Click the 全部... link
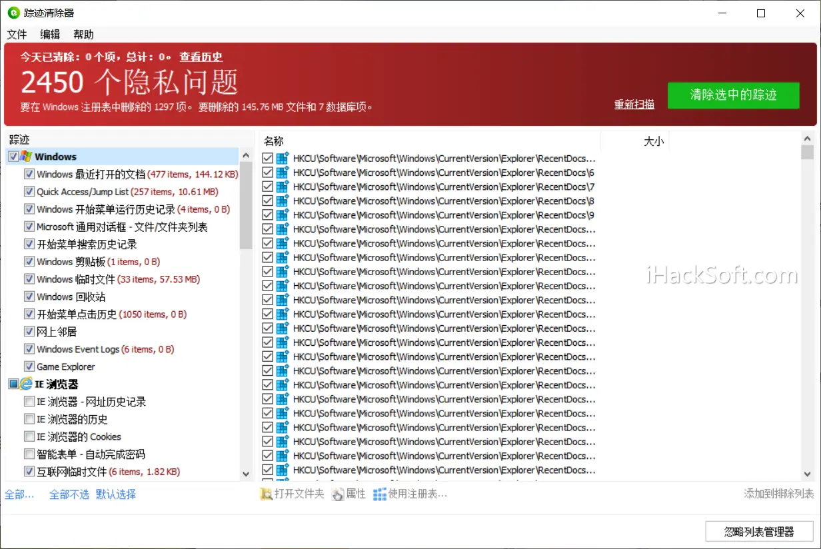Image resolution: width=821 pixels, height=549 pixels. 19,494
